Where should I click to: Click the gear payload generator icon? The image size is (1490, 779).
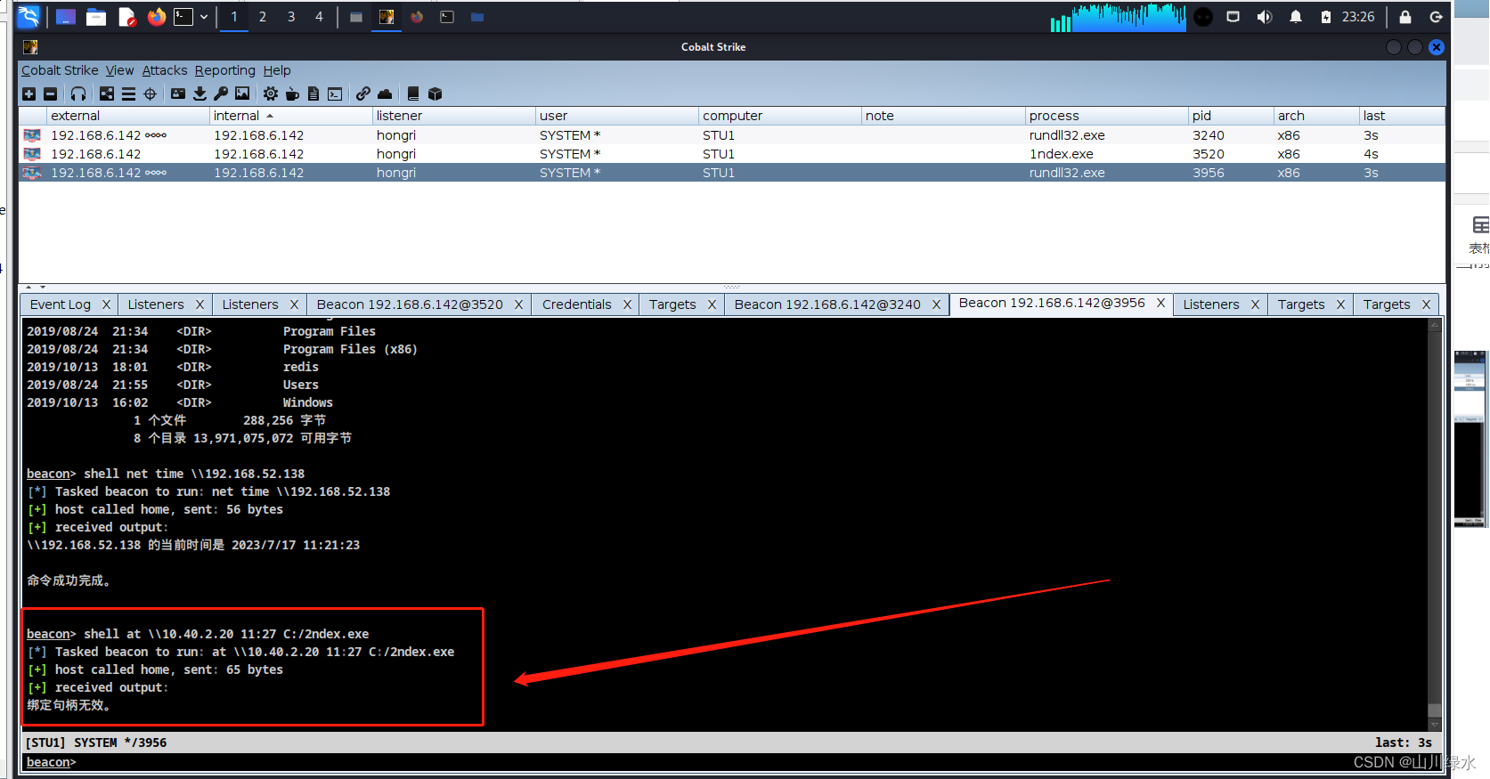click(x=271, y=93)
